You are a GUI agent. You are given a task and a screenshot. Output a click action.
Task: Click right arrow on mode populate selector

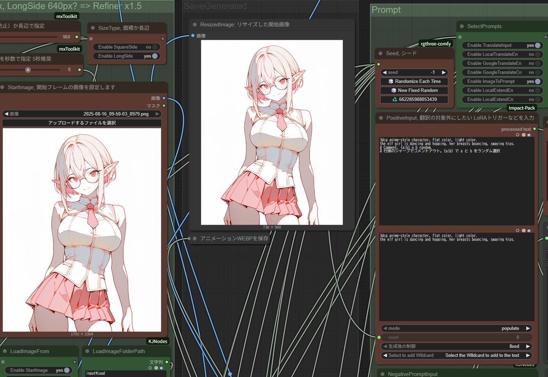pyautogui.click(x=528, y=328)
